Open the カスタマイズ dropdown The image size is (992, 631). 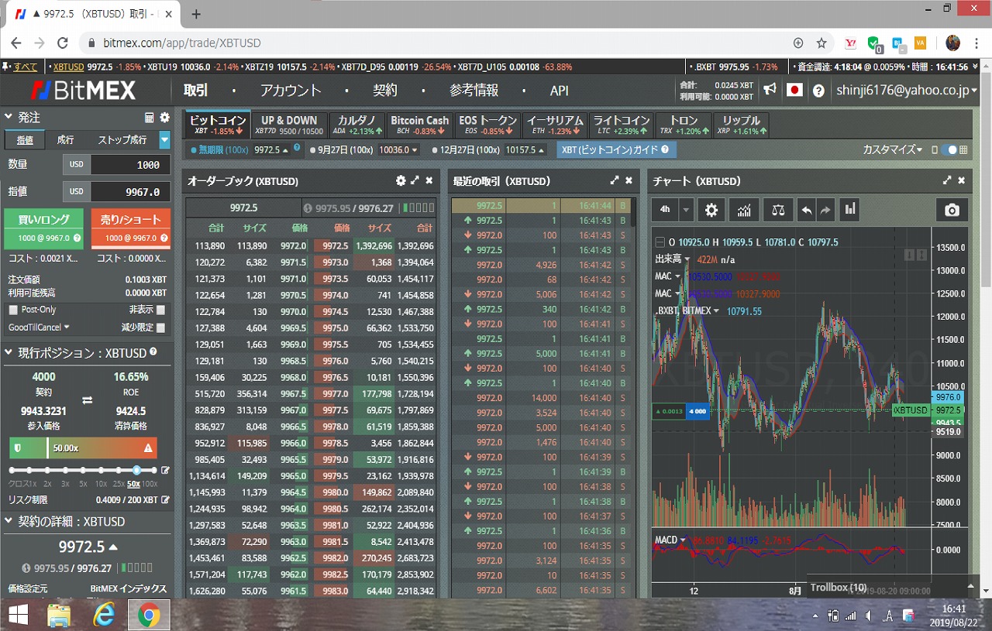point(892,149)
